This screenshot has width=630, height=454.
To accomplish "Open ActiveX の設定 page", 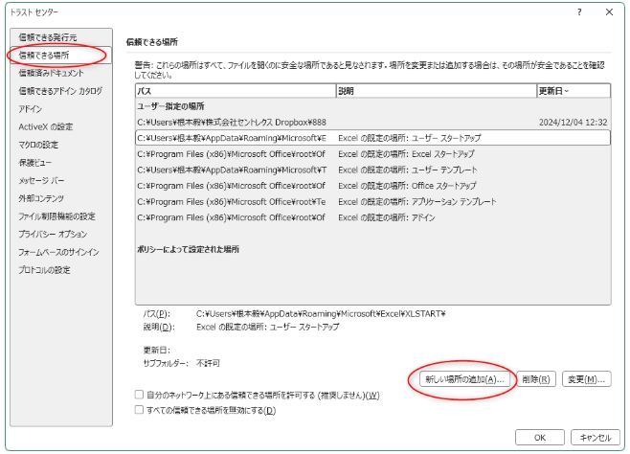I will (45, 127).
